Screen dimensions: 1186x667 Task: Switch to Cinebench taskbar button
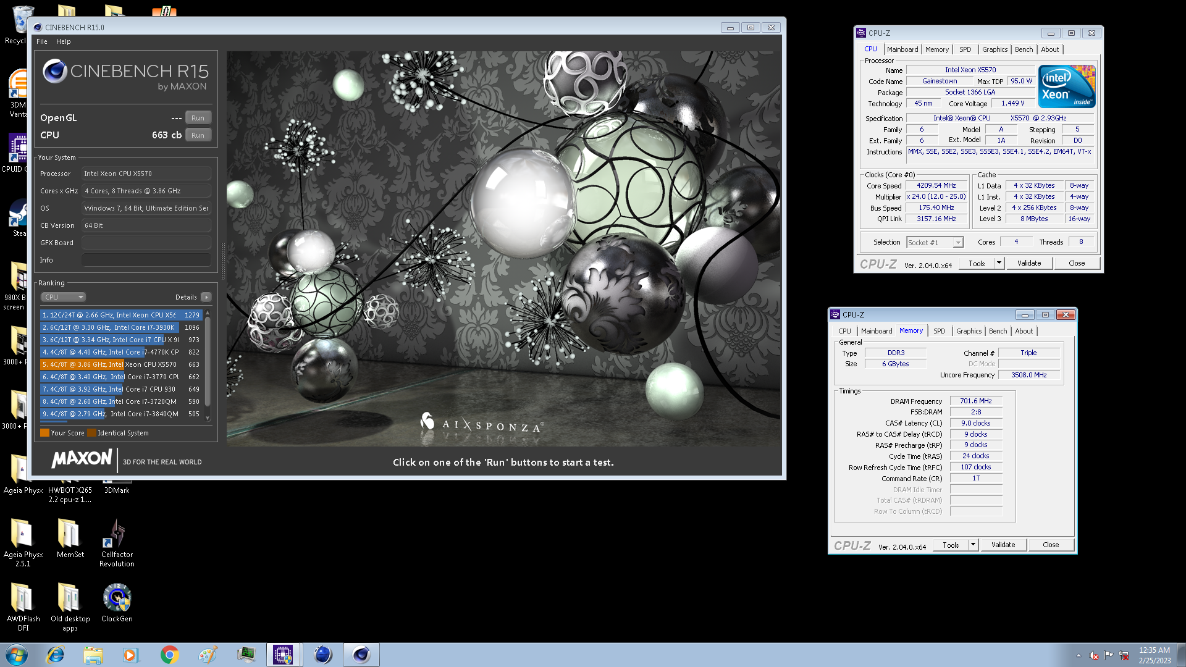coord(361,655)
